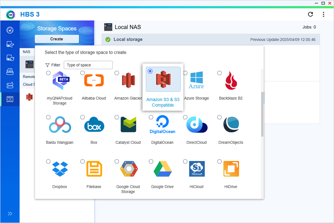Click the Local NAS heading icon
Image resolution: width=334 pixels, height=223 pixels.
(108, 27)
